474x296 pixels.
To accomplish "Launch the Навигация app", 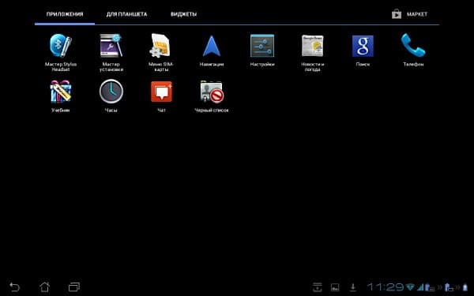I will pos(212,51).
